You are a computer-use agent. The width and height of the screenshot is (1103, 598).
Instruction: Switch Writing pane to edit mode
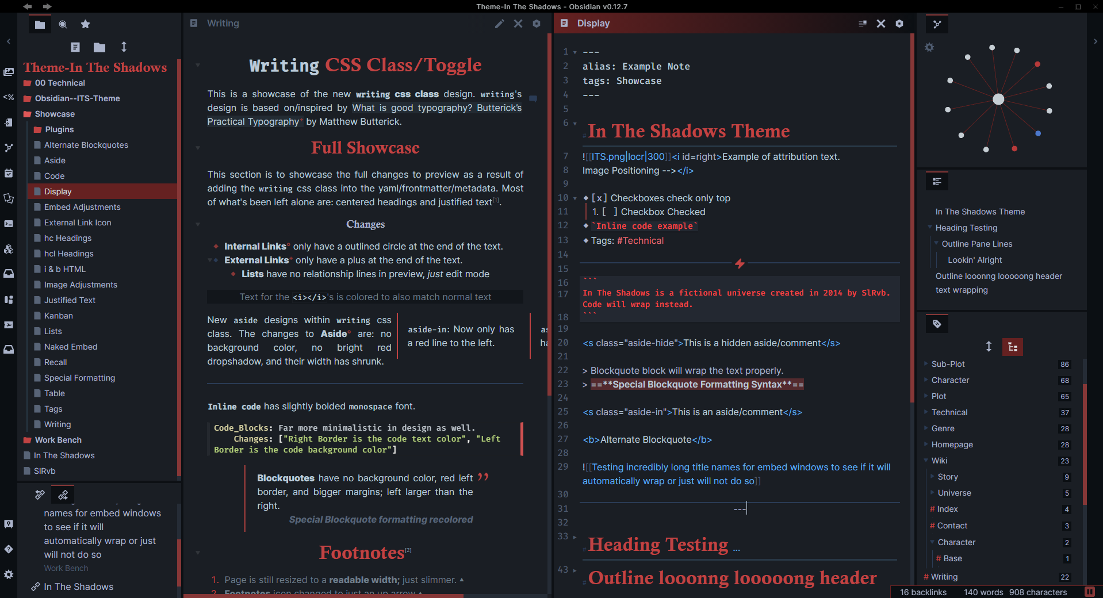pos(499,24)
